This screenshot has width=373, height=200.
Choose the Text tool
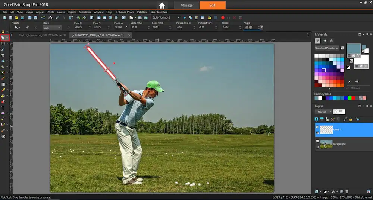tap(3, 107)
